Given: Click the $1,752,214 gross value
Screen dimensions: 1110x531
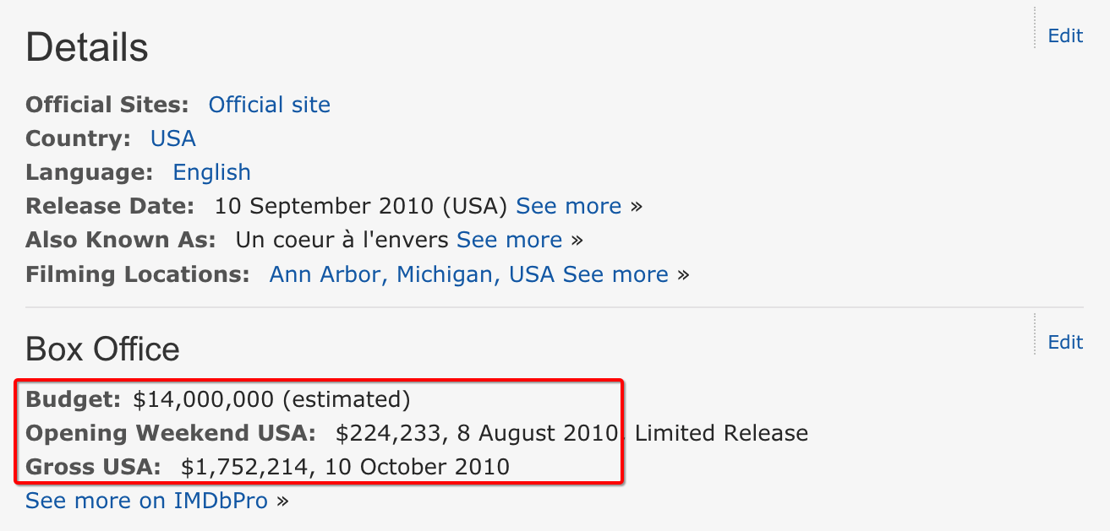Looking at the screenshot, I should 243,467.
